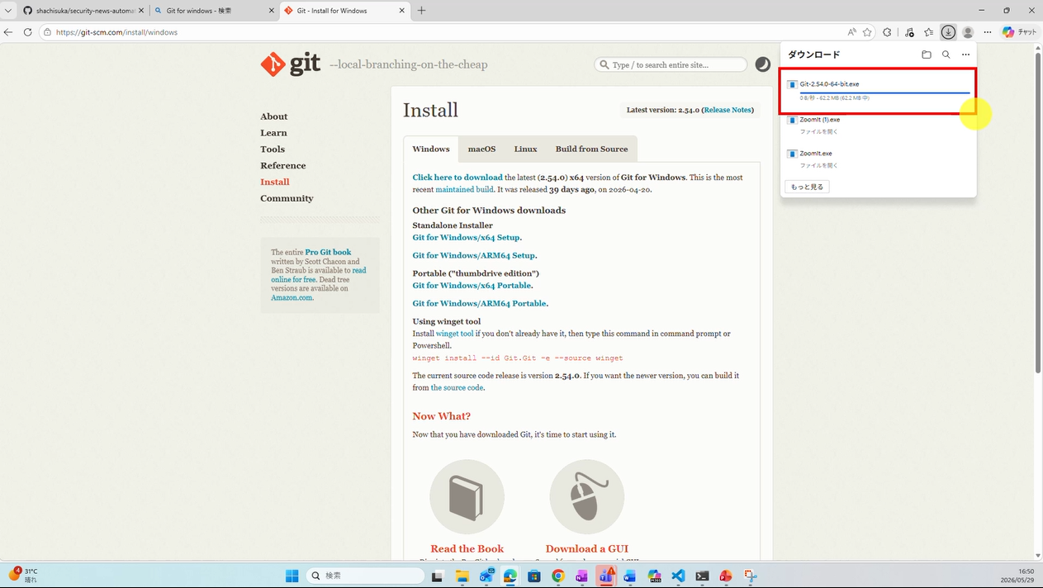Click the 'Click here to download' link
Image resolution: width=1043 pixels, height=588 pixels.
(457, 178)
